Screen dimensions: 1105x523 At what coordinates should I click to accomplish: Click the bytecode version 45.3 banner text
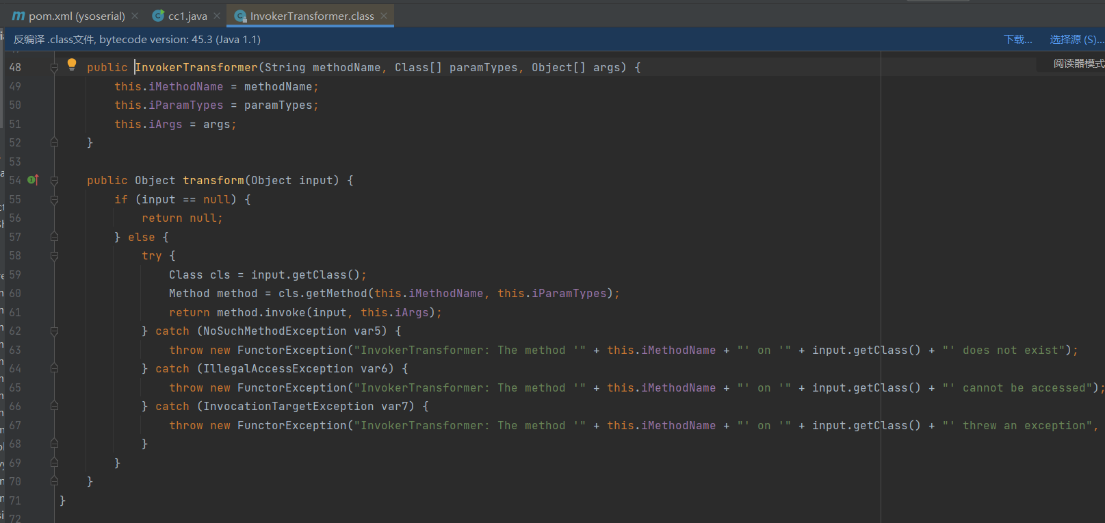(x=180, y=40)
